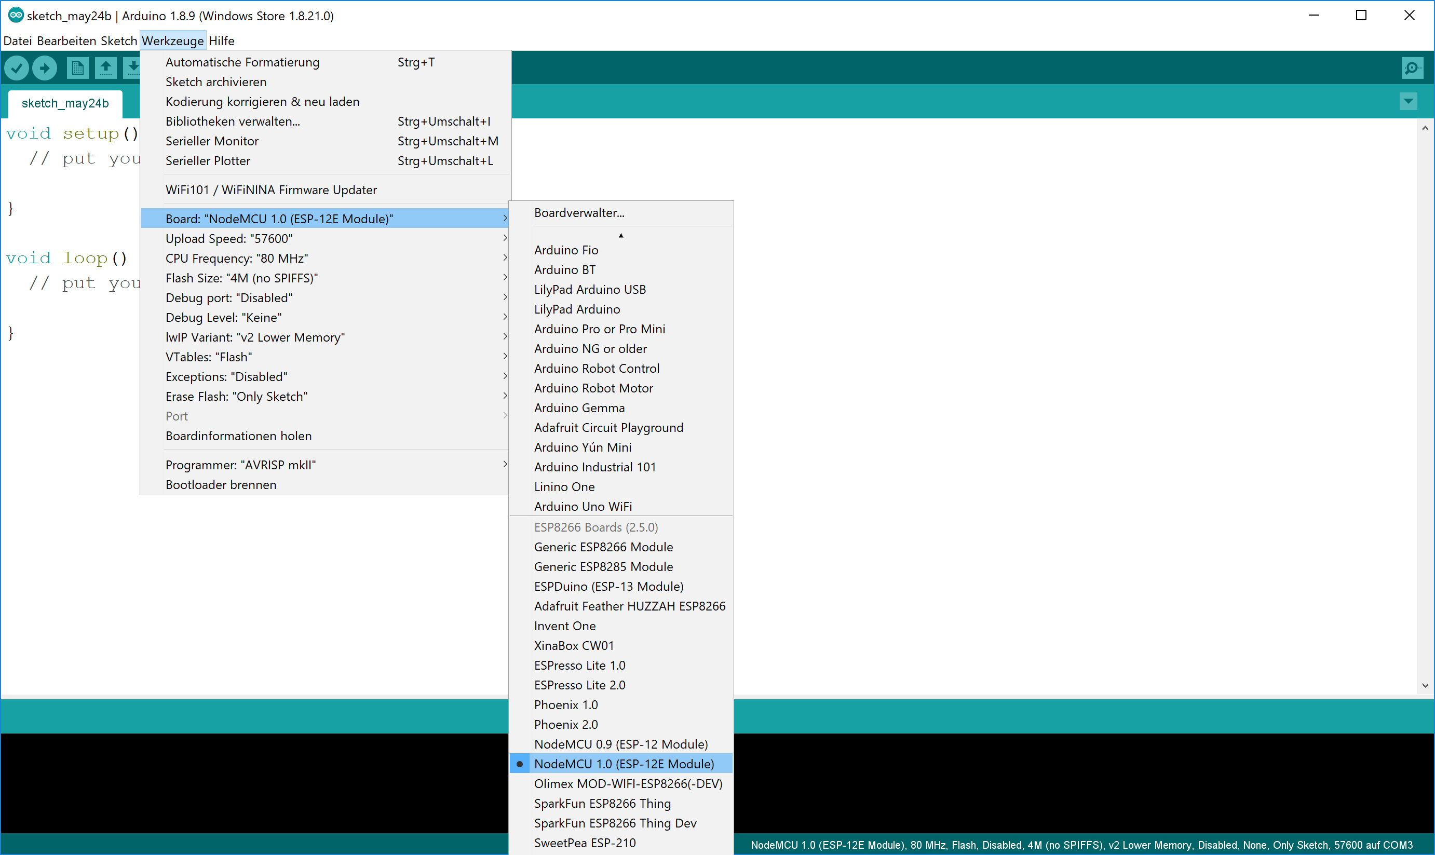
Task: Expand VTables "Flash" submenu
Action: 326,357
